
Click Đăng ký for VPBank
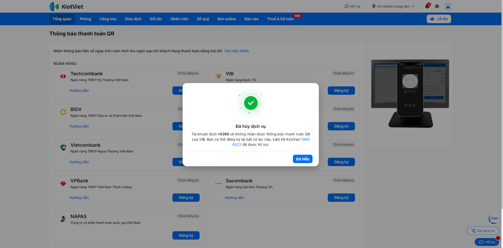[x=186, y=198]
